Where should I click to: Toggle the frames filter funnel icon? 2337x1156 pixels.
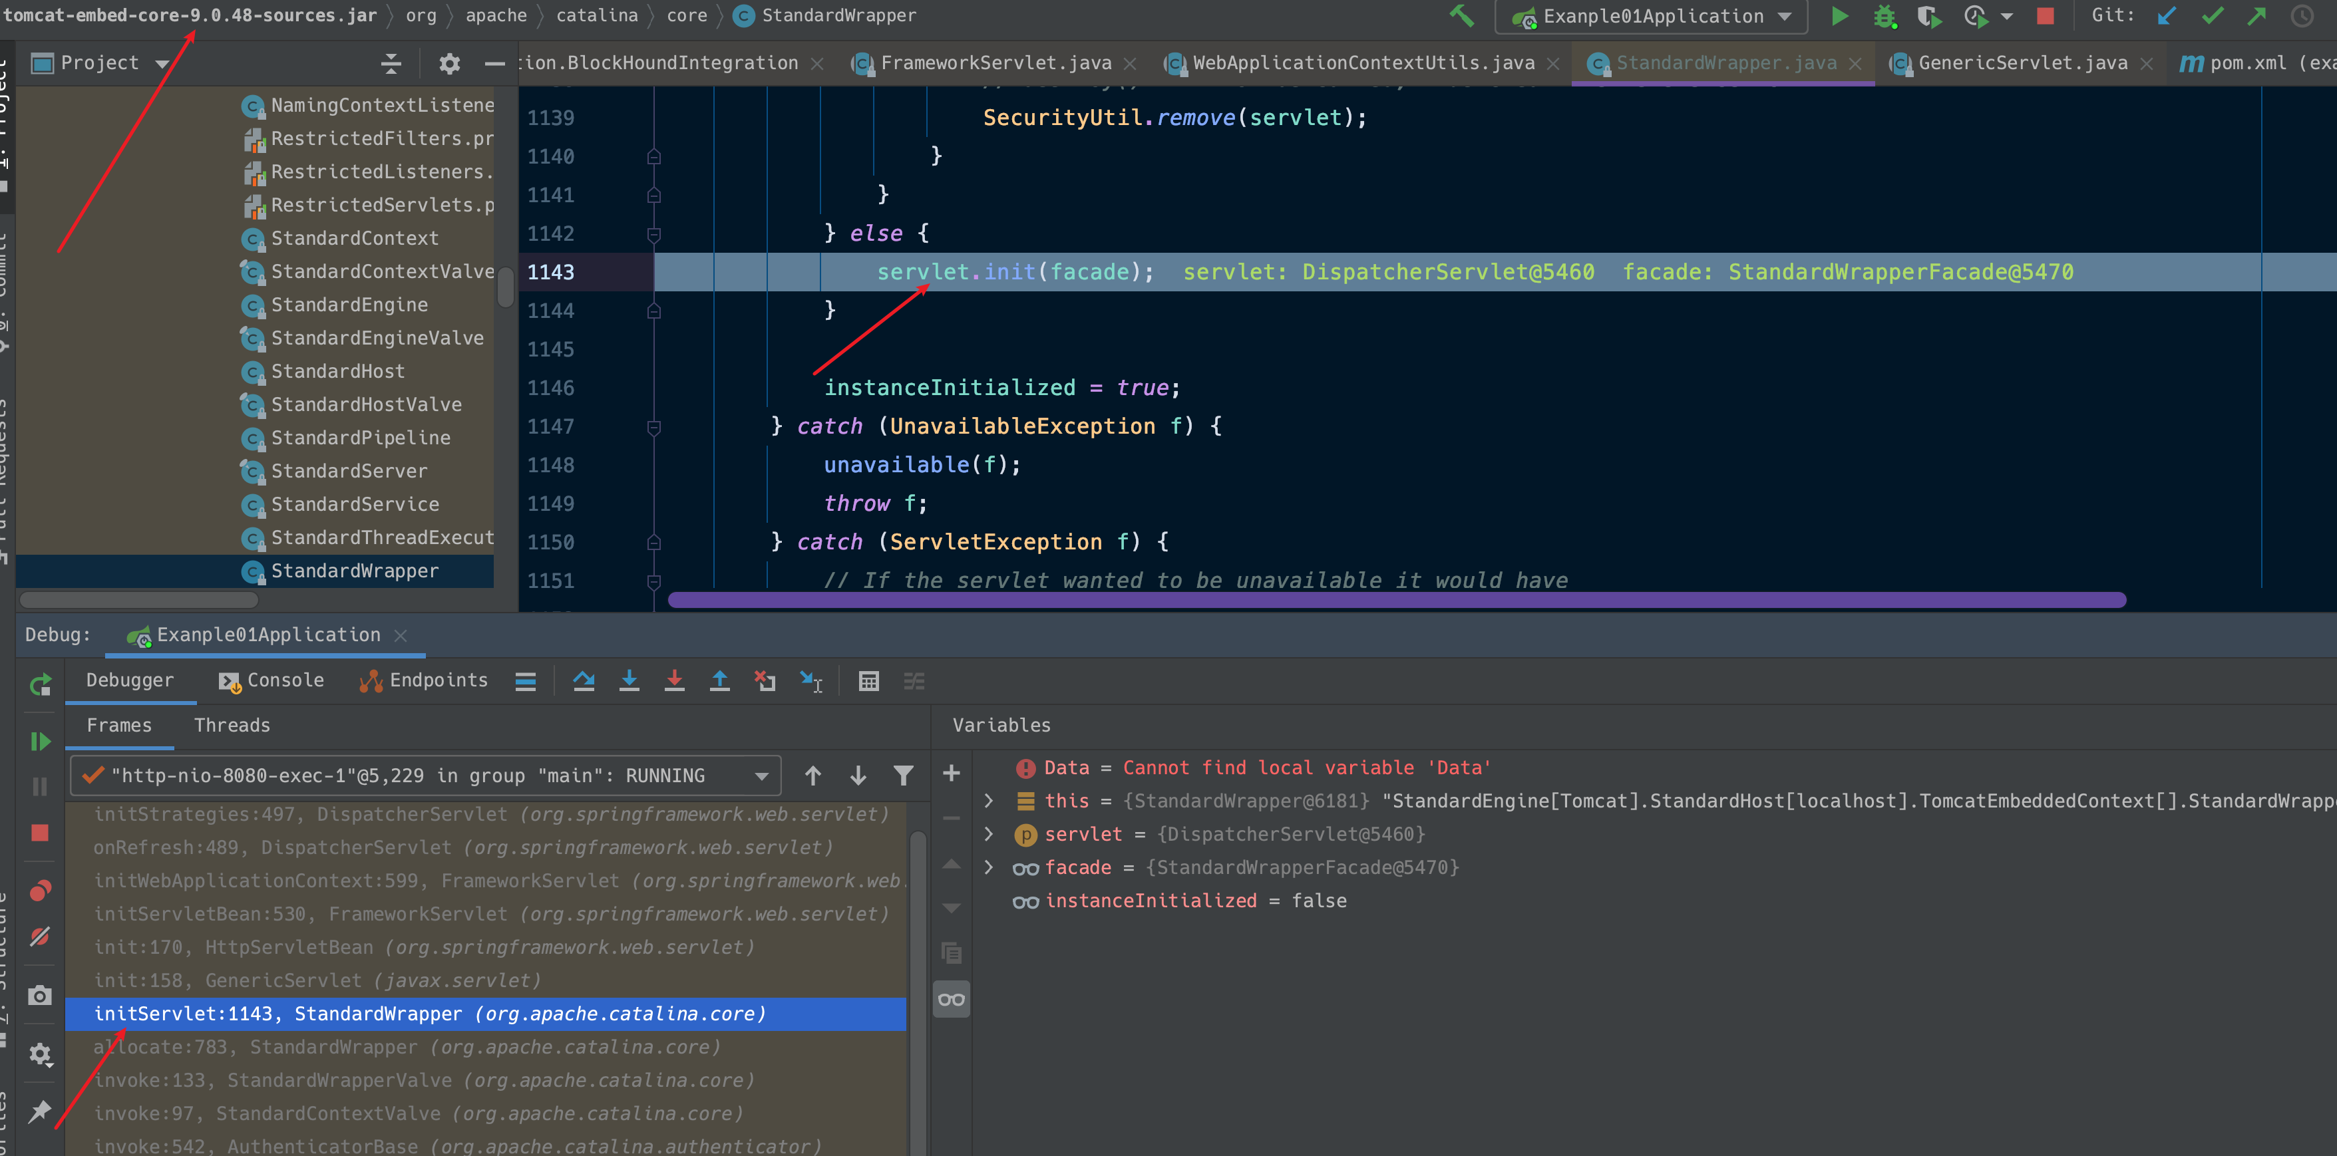[903, 775]
